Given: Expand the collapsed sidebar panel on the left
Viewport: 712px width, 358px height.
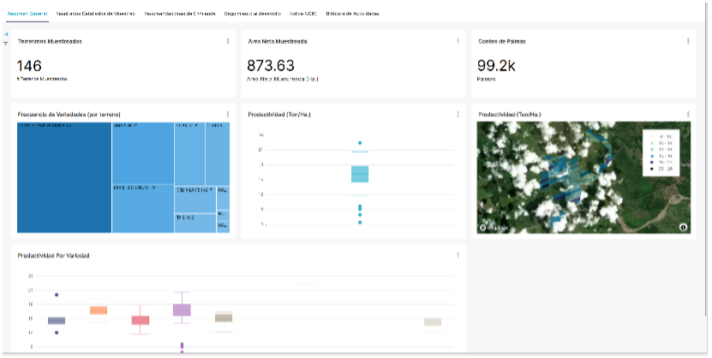Looking at the screenshot, I should tap(6, 34).
